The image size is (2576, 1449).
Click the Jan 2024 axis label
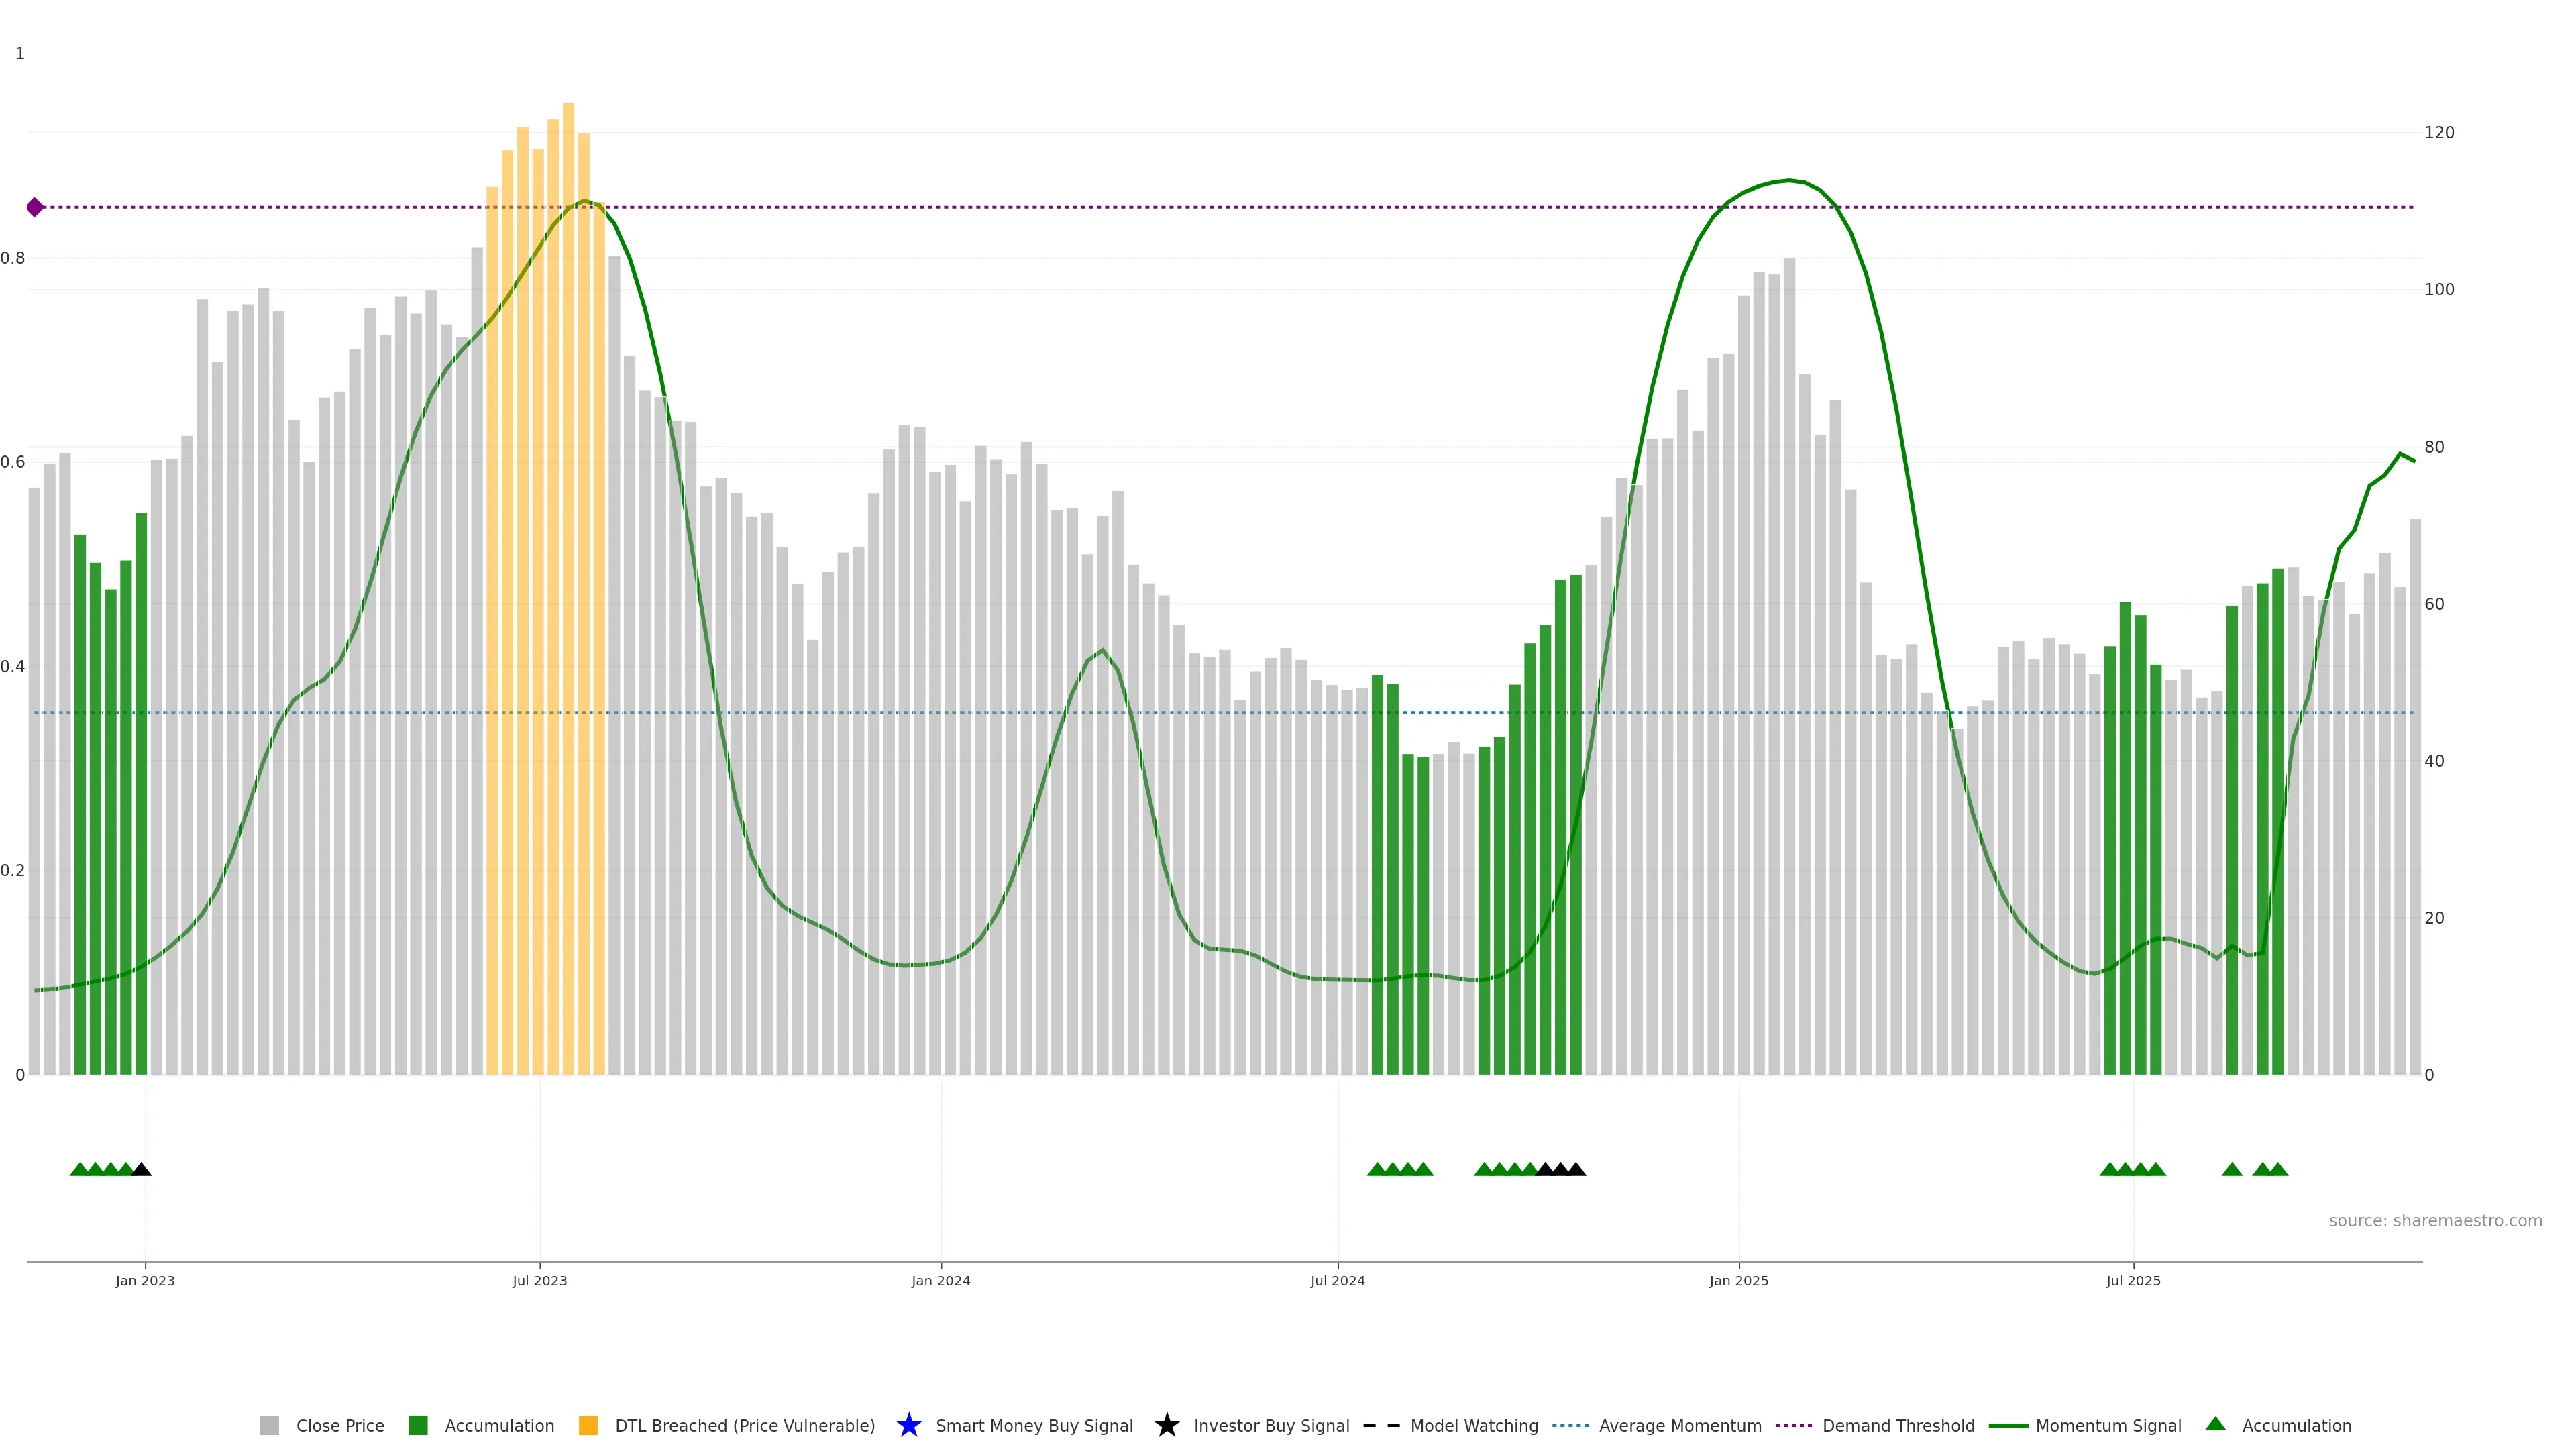(940, 1280)
